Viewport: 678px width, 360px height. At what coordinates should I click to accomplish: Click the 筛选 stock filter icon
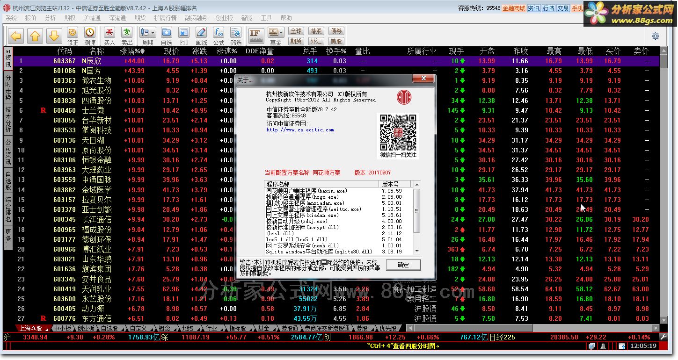[236, 36]
